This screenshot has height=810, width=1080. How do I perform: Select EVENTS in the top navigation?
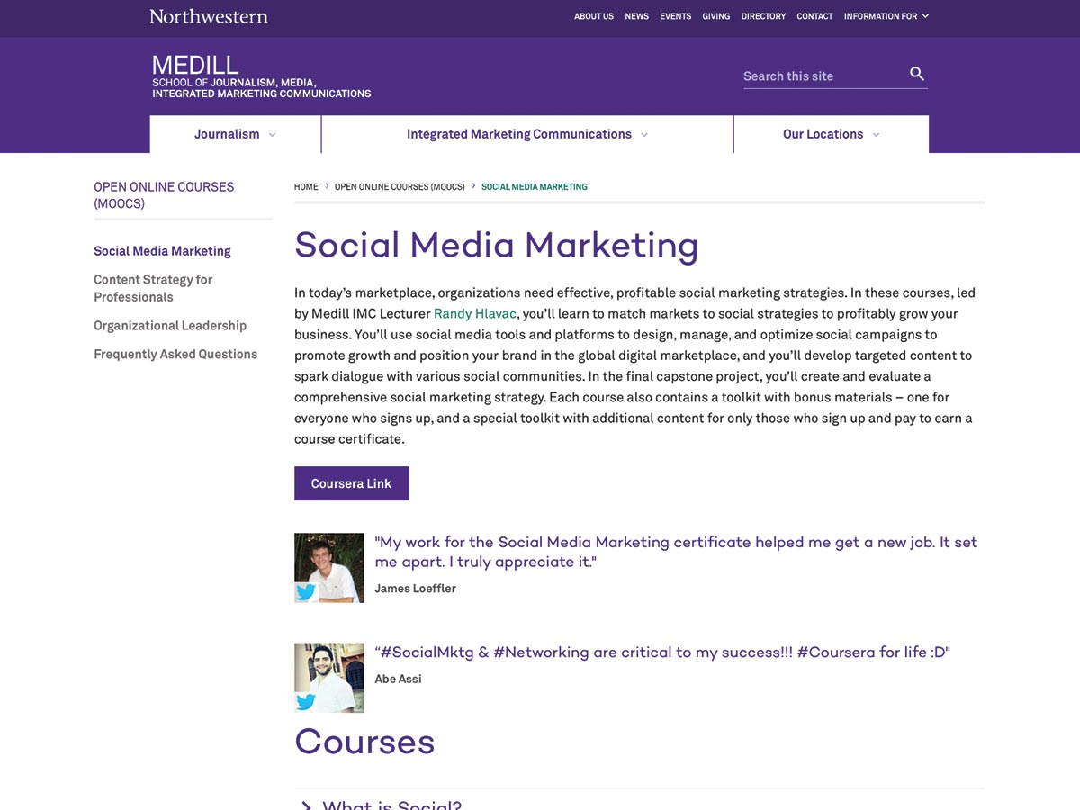pos(676,15)
